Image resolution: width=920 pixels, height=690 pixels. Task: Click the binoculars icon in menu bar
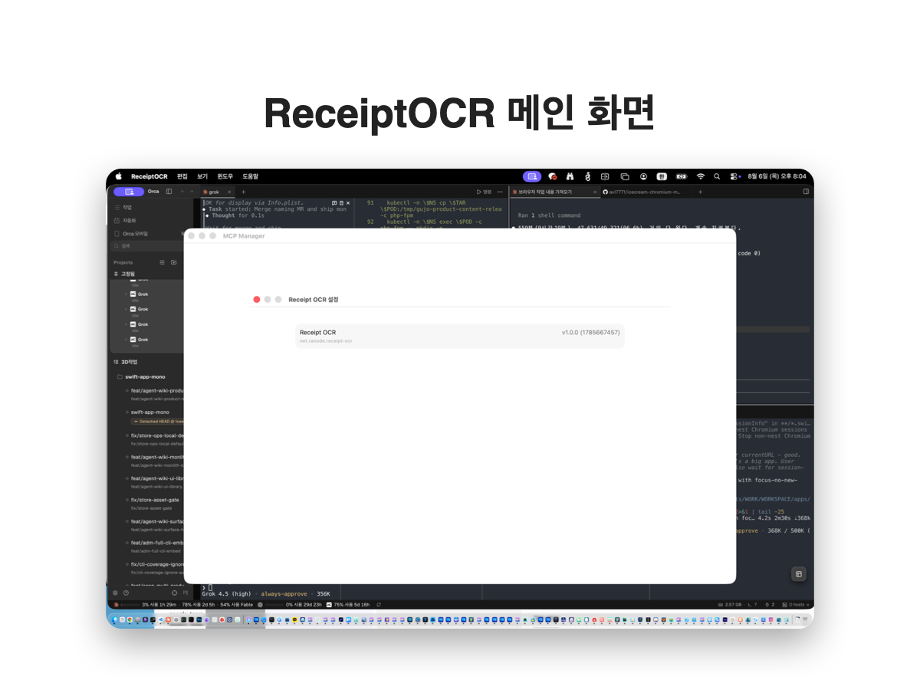(x=570, y=176)
